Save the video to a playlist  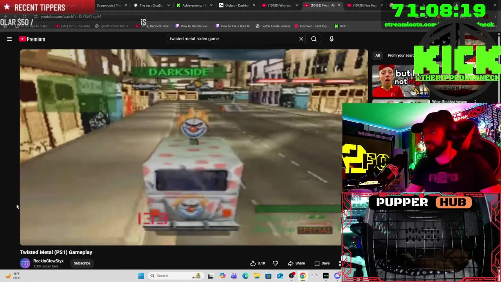(x=322, y=263)
